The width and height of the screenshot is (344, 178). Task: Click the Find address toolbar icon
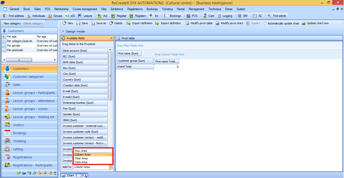point(5,16)
